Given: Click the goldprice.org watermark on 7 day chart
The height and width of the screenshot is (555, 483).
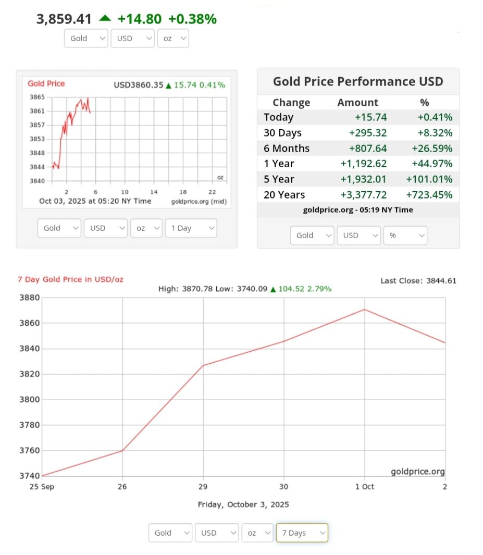Looking at the screenshot, I should pyautogui.click(x=418, y=472).
